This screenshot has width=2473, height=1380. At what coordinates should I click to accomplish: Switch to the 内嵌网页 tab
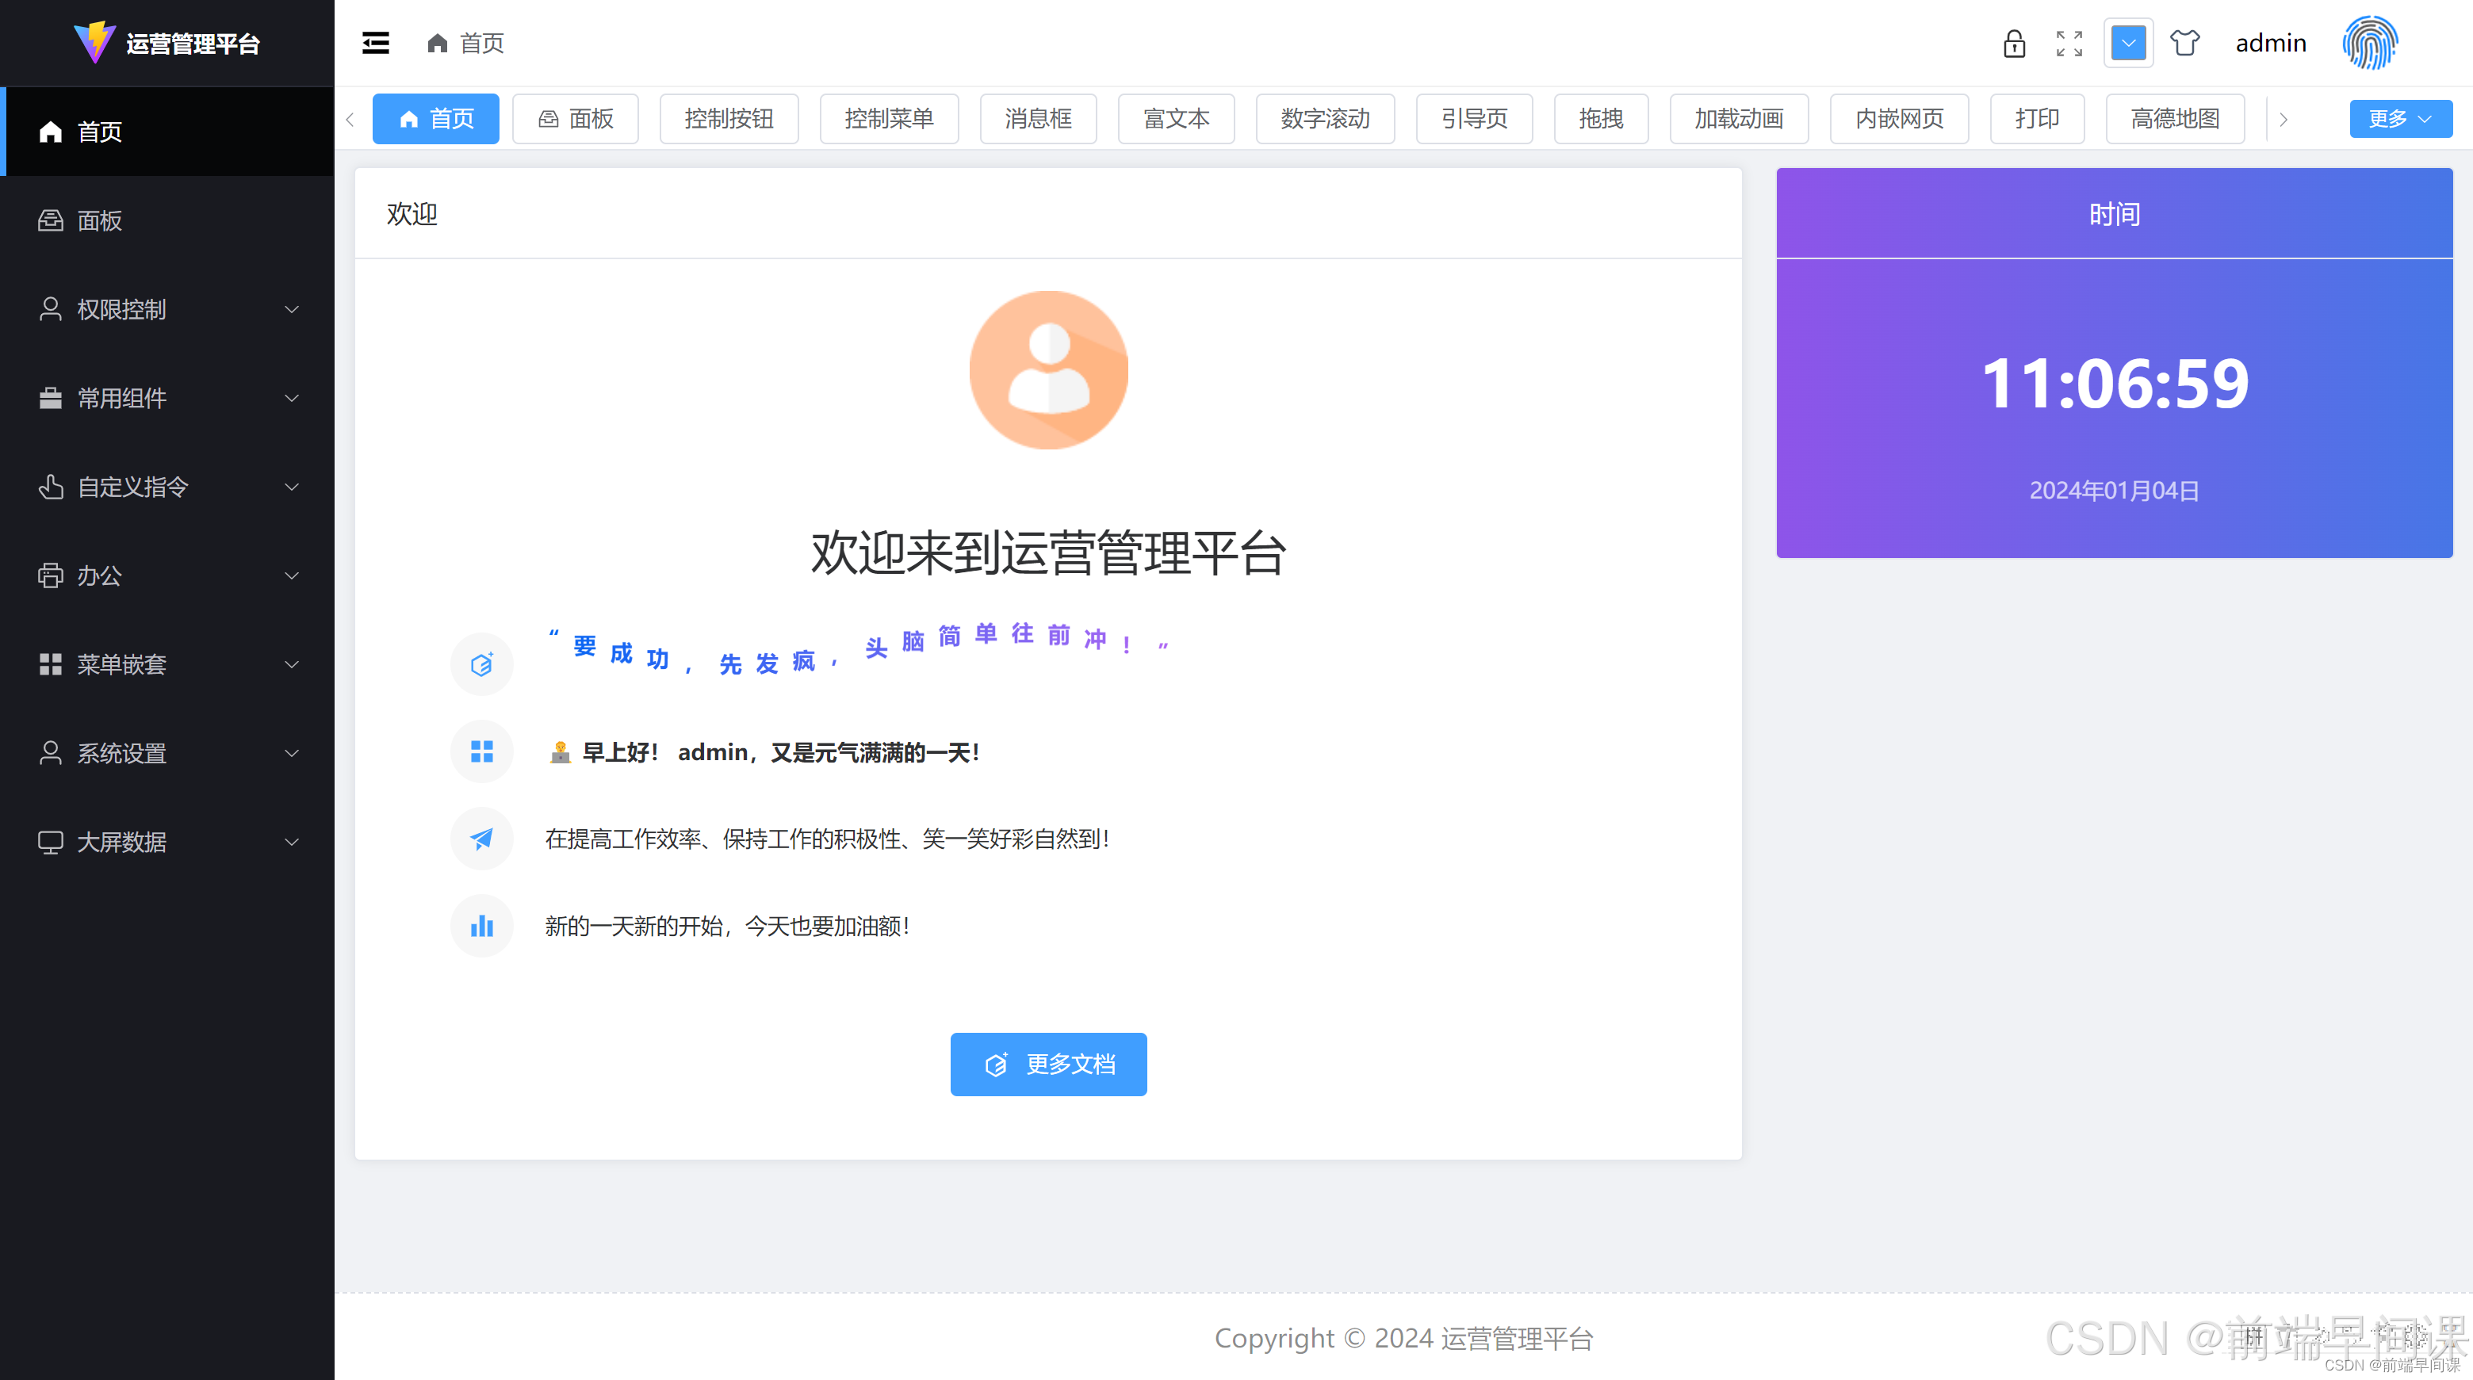click(x=1899, y=119)
